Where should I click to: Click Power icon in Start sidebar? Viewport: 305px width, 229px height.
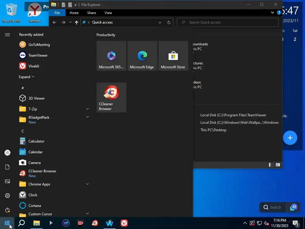(7, 210)
